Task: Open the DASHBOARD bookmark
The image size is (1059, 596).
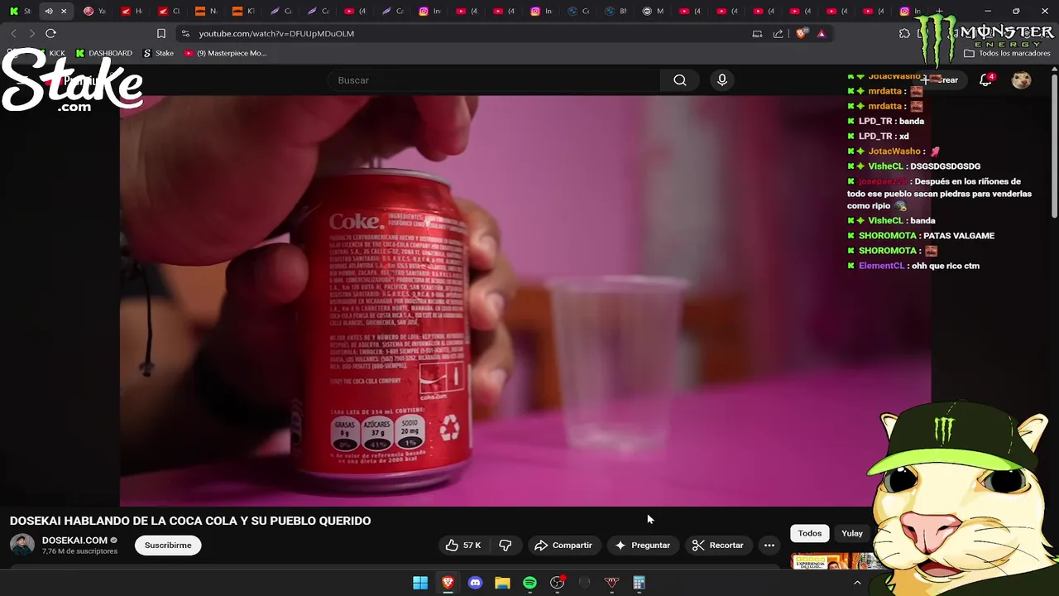Action: point(103,53)
